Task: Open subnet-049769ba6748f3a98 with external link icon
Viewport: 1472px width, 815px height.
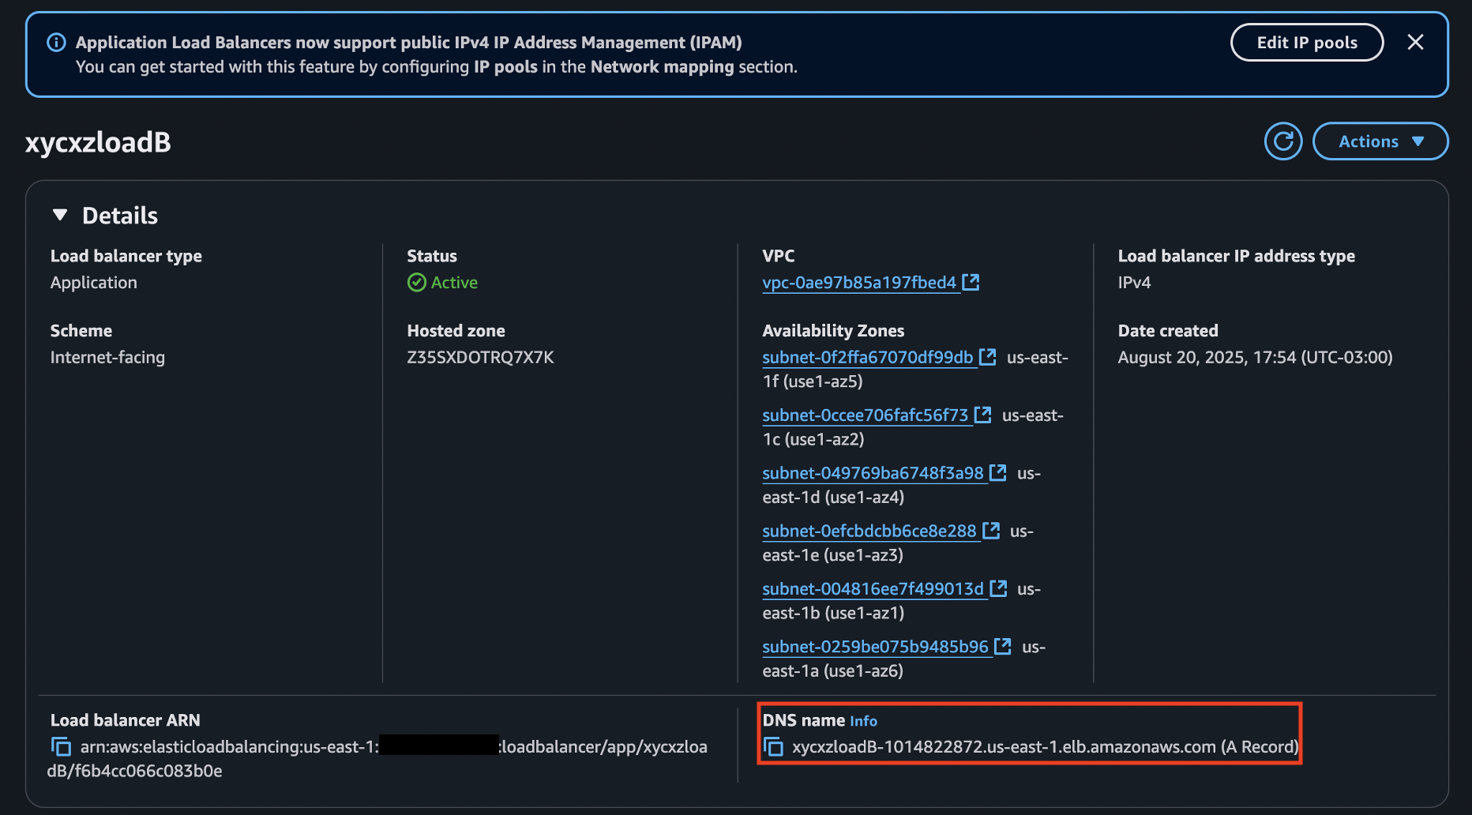Action: pos(997,472)
